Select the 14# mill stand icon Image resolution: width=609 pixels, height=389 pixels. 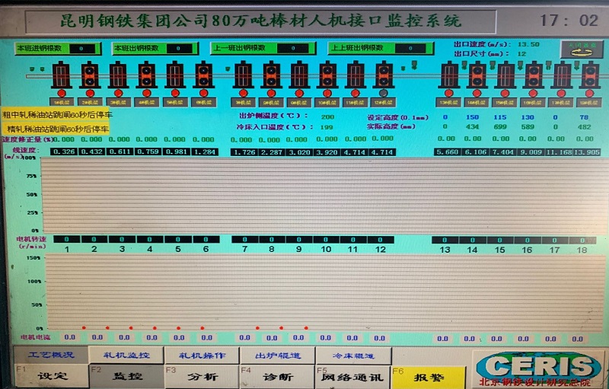pos(477,75)
